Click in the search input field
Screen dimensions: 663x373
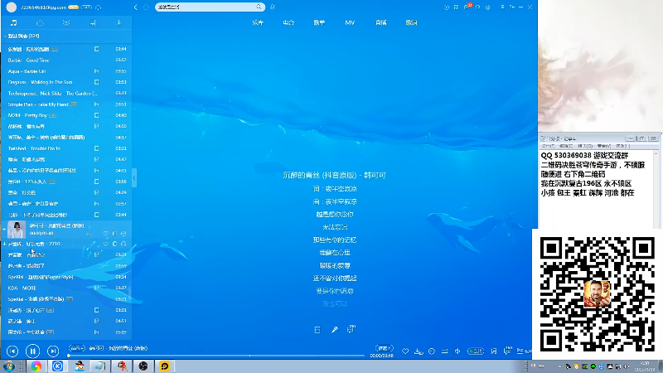coord(206,7)
